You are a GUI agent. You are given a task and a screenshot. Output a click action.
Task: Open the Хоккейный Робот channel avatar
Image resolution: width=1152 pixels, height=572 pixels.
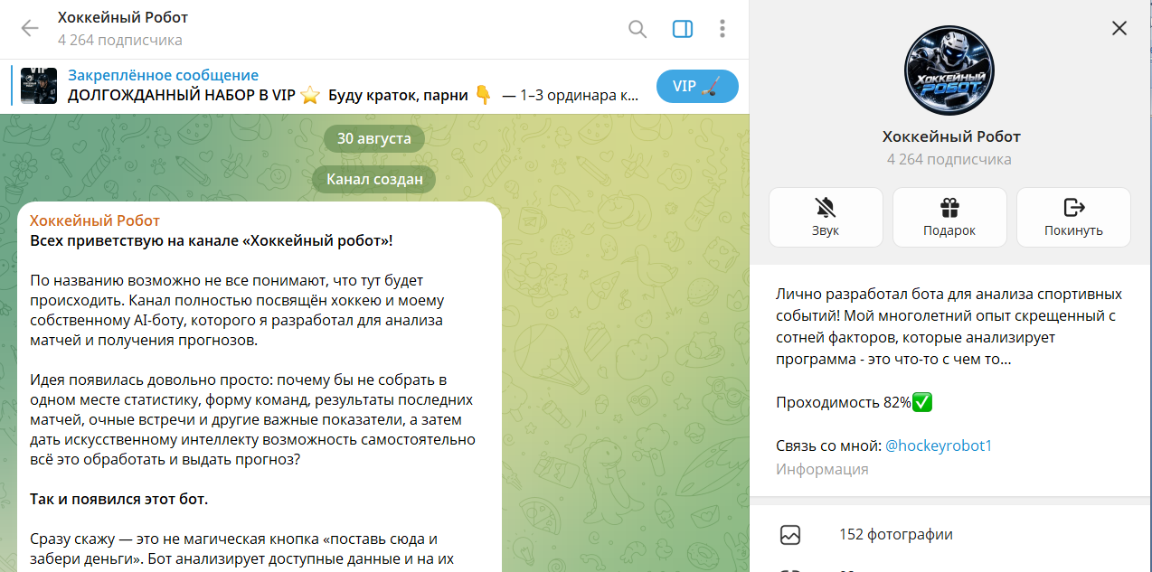(949, 70)
